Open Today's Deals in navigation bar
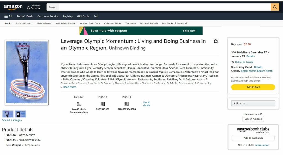This screenshot has width=283, height=155. coord(25,16)
